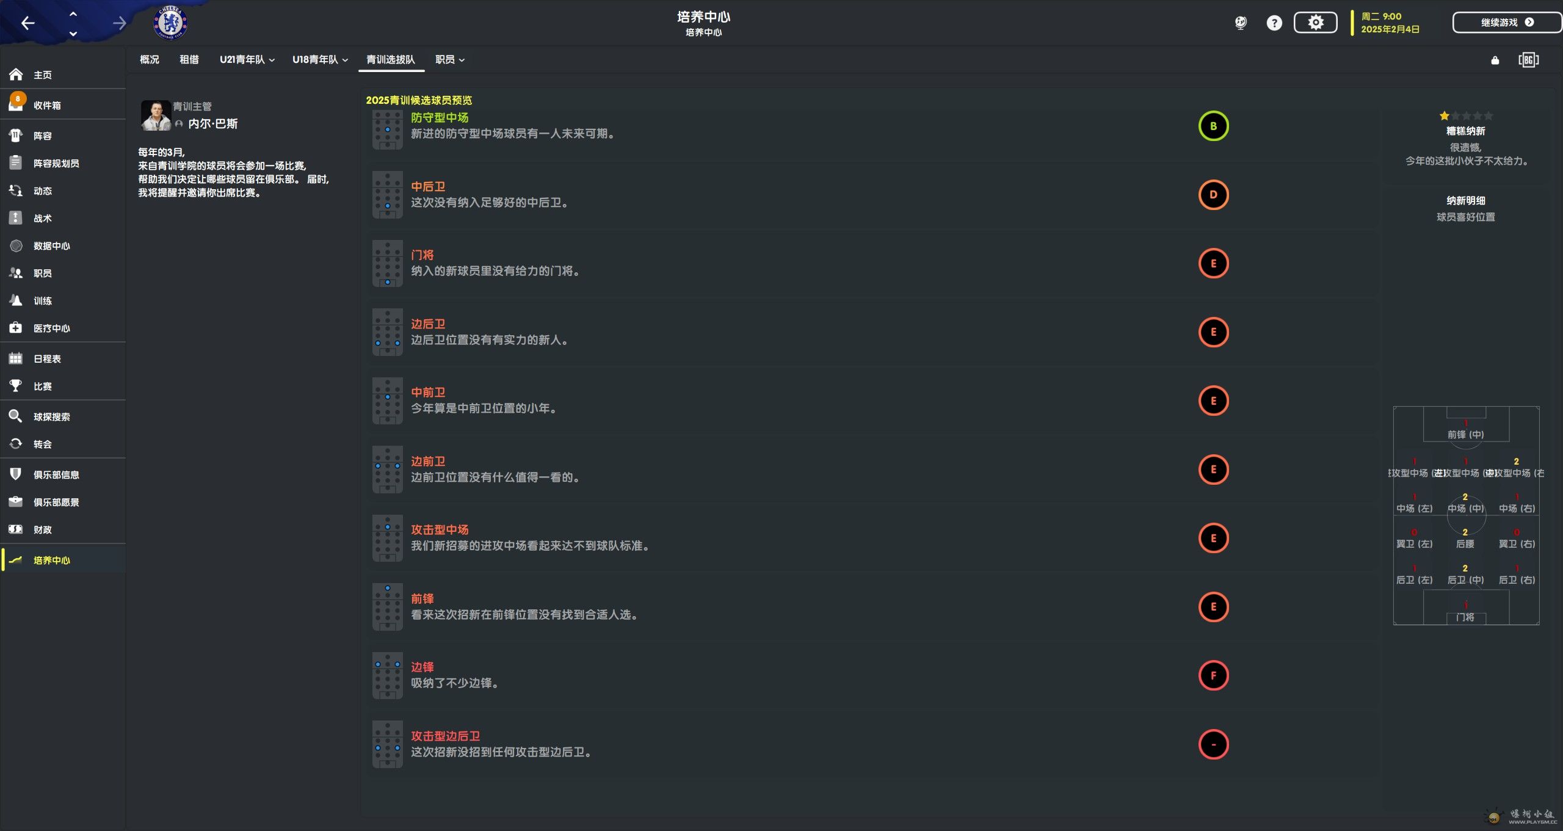Click grade B circle for 防守型中场
This screenshot has width=1563, height=831.
[1214, 126]
